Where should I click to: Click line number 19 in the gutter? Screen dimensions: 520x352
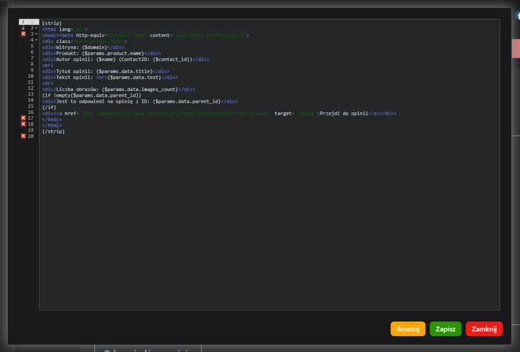pyautogui.click(x=31, y=131)
